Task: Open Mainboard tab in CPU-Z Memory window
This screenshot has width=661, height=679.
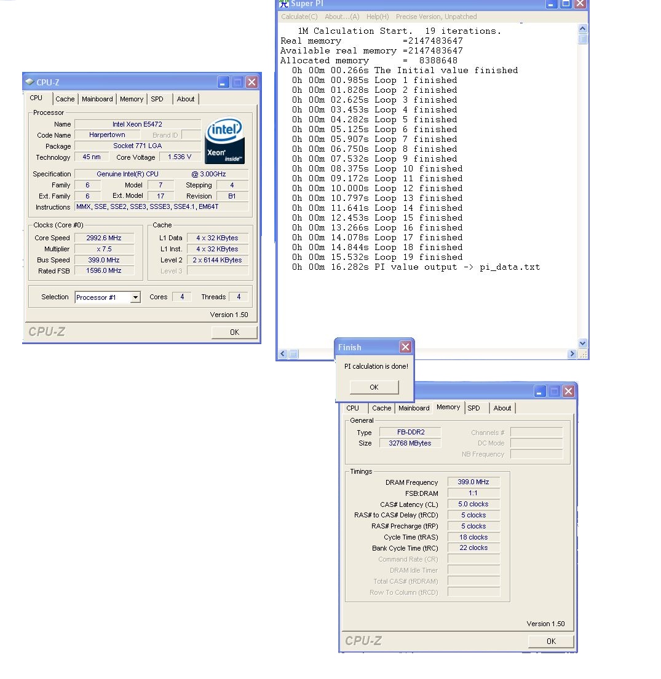Action: 414,409
